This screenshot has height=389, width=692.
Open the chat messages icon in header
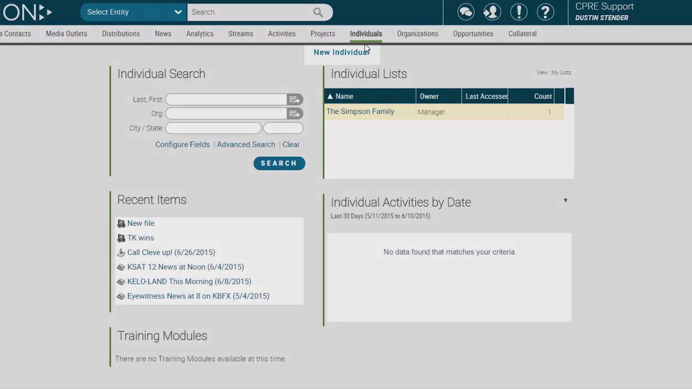tap(465, 12)
